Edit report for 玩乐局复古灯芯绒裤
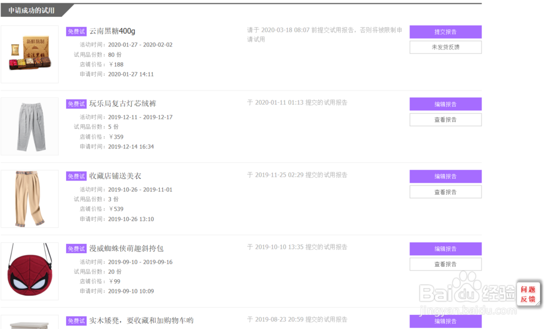The width and height of the screenshot is (546, 329). [446, 104]
